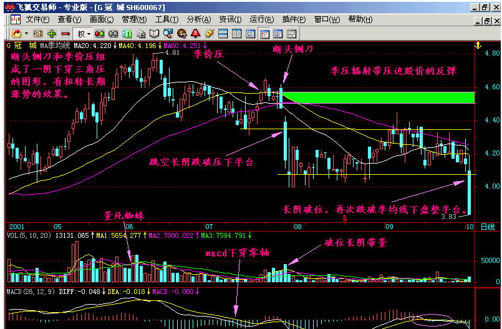Click the 3.83 low price label

448,217
